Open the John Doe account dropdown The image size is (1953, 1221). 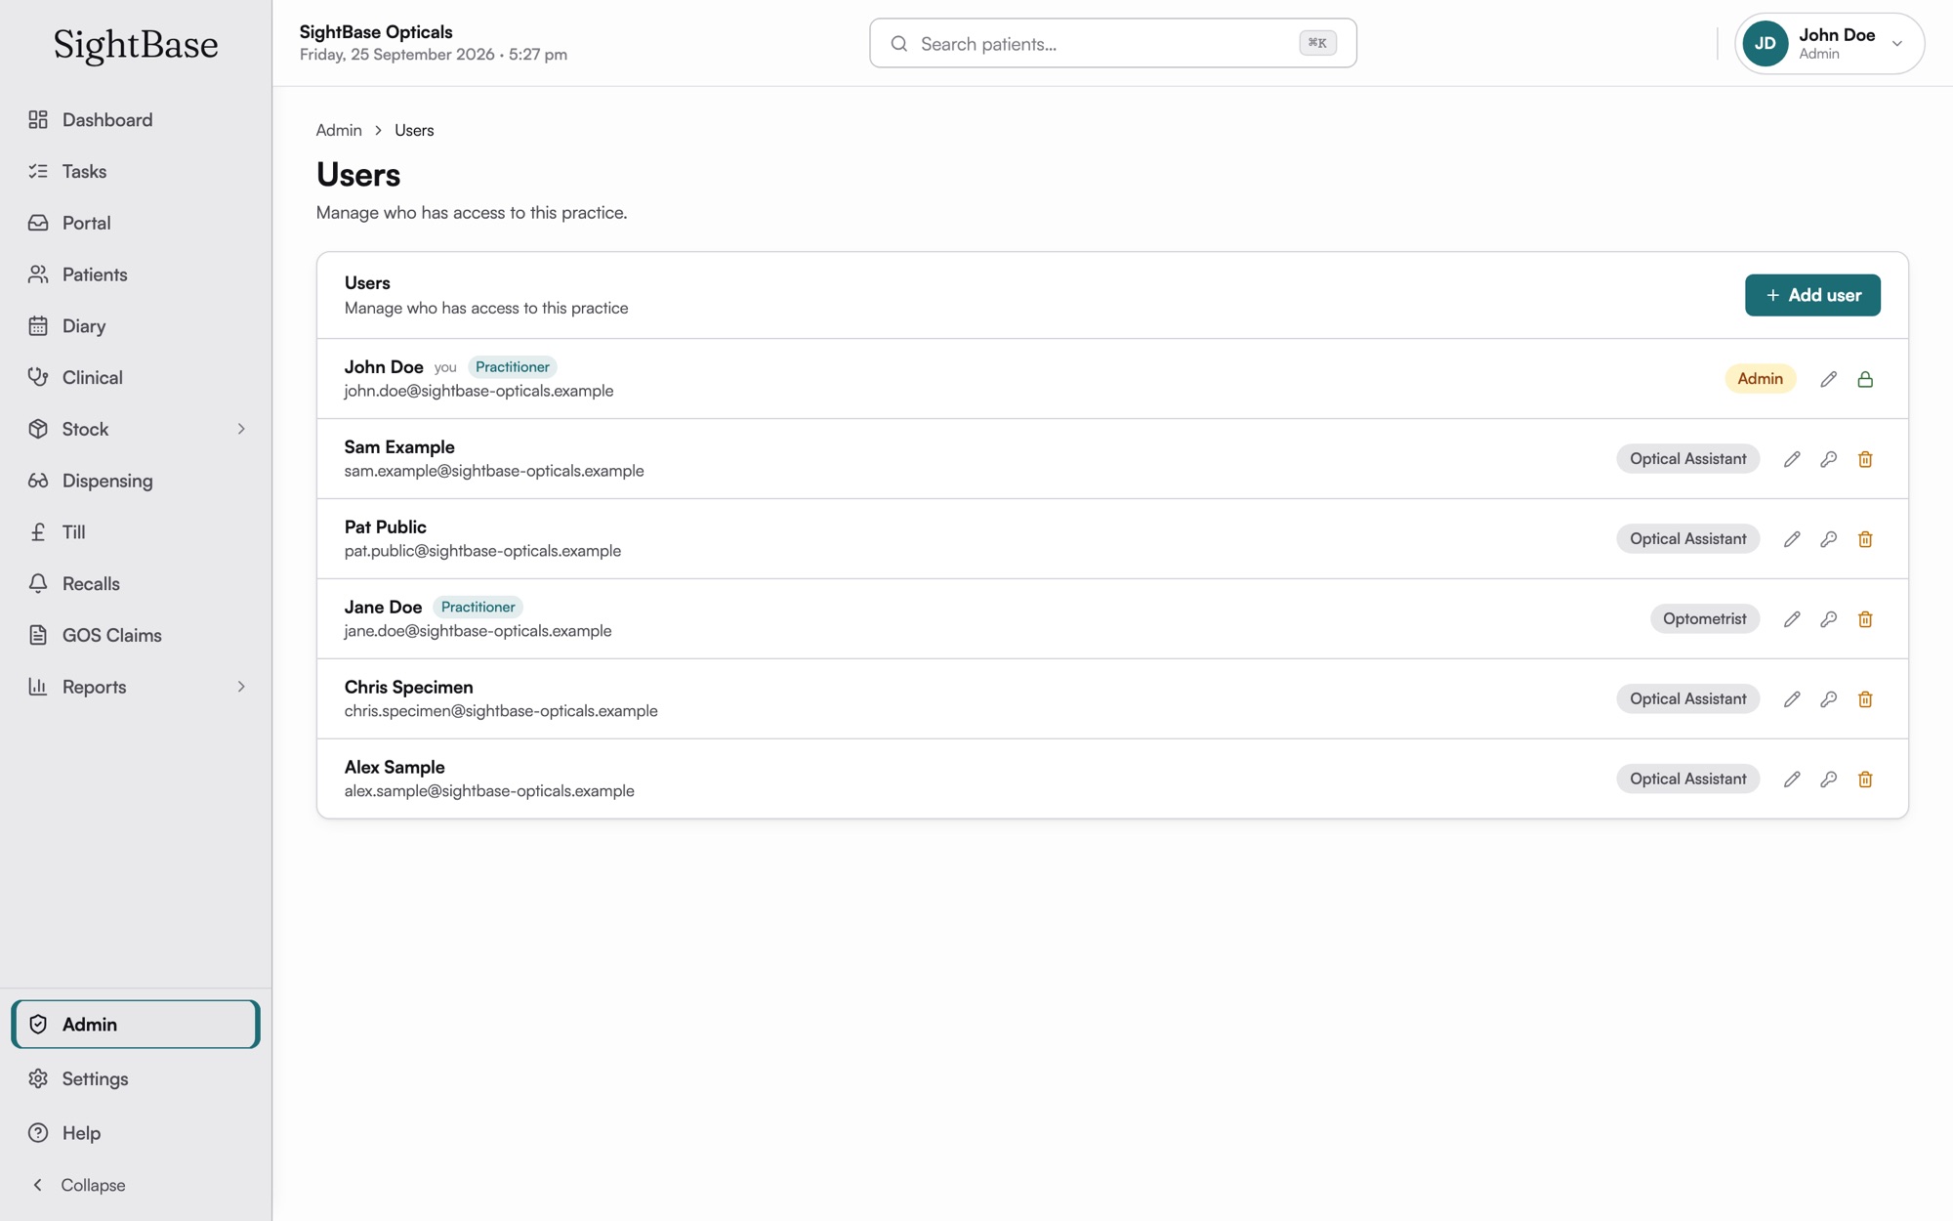[1829, 43]
